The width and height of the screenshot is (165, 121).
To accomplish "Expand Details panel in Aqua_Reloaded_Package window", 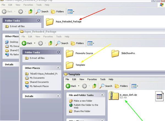I will click(58, 96).
